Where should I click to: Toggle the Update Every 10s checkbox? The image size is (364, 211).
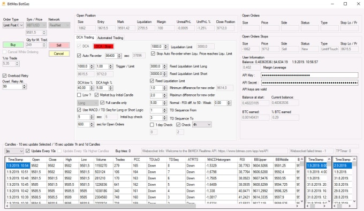pos(28,151)
